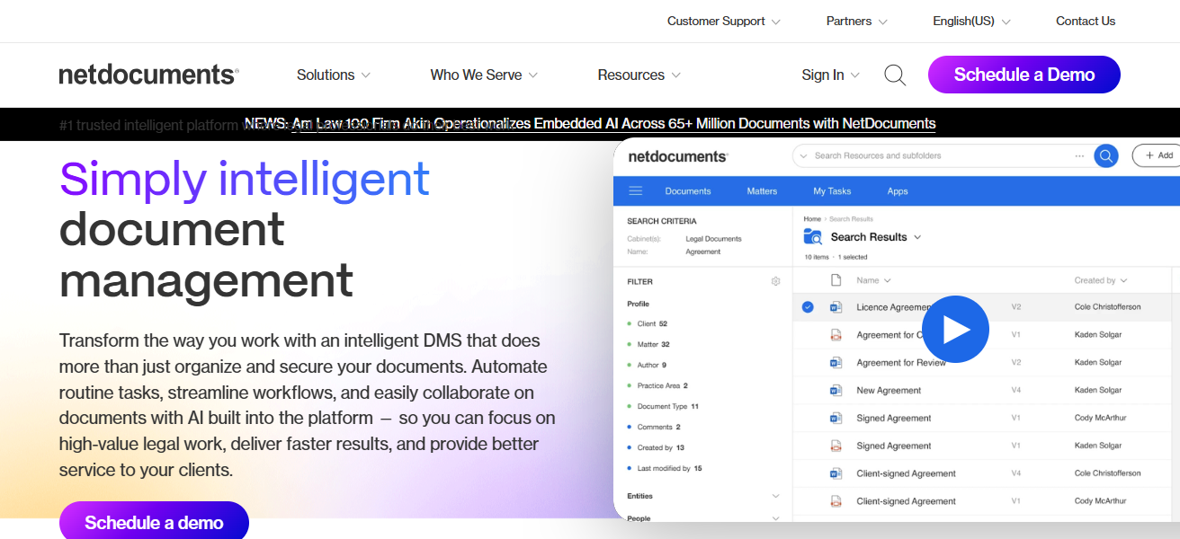Image resolution: width=1180 pixels, height=539 pixels.
Task: Click the PDF icon for the Agreement by Kaden Solgar V1 top row
Action: (836, 335)
